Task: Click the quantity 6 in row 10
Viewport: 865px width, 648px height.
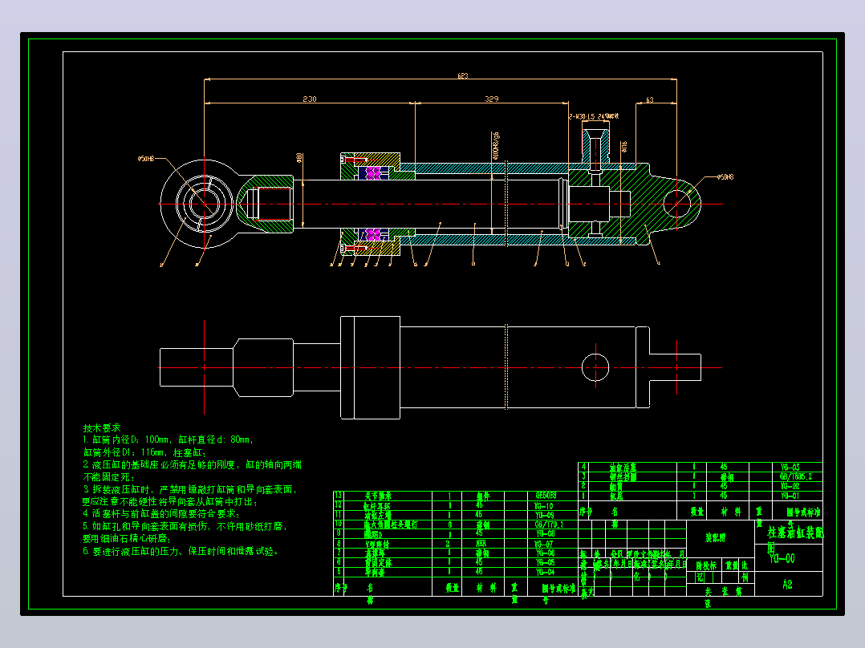Action: point(449,524)
